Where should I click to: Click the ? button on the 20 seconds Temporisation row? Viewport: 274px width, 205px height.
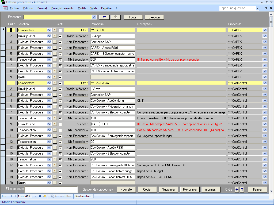tap(55, 141)
